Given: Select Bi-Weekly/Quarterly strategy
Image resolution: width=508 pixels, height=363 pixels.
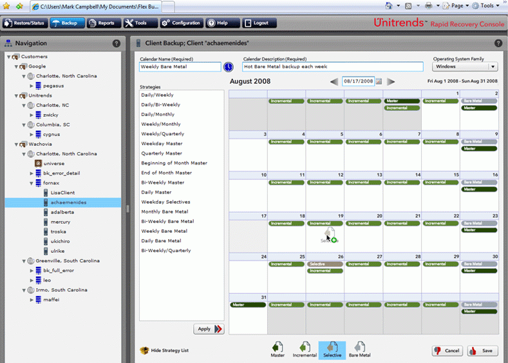Looking at the screenshot, I should [166, 251].
